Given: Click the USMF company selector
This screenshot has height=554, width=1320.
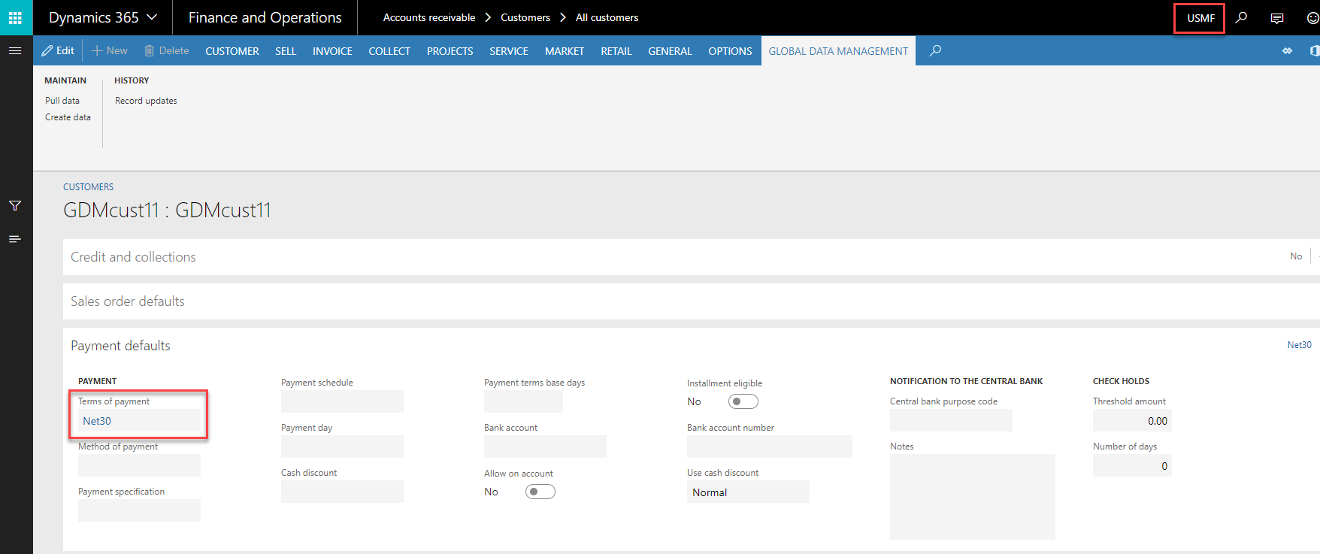Looking at the screenshot, I should coord(1200,18).
